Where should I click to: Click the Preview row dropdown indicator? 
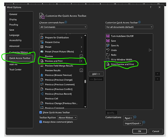[81, 56]
